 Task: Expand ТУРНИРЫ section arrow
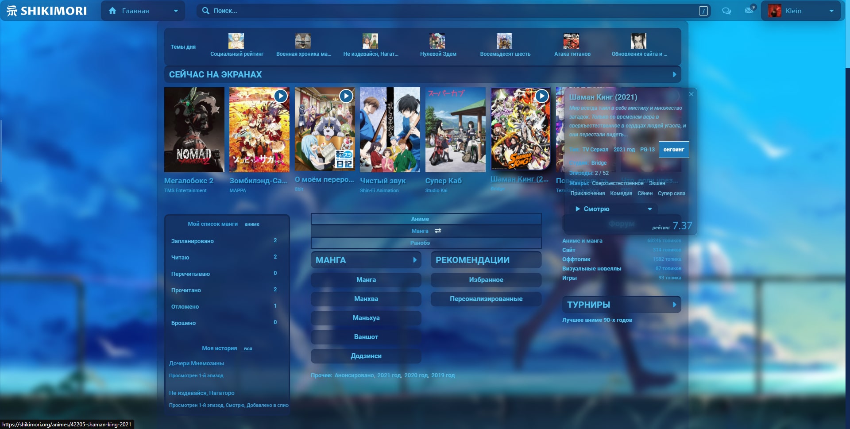(674, 305)
